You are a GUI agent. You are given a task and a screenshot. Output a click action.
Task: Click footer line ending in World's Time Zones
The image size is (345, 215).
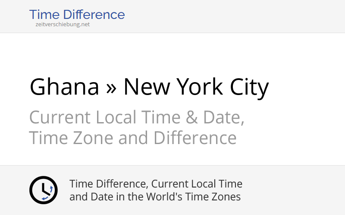tap(155, 197)
